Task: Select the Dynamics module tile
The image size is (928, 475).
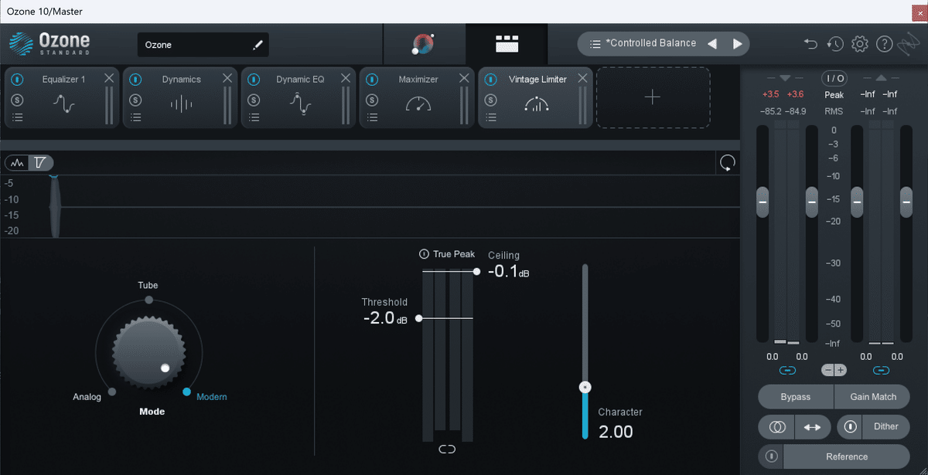Action: coord(180,97)
